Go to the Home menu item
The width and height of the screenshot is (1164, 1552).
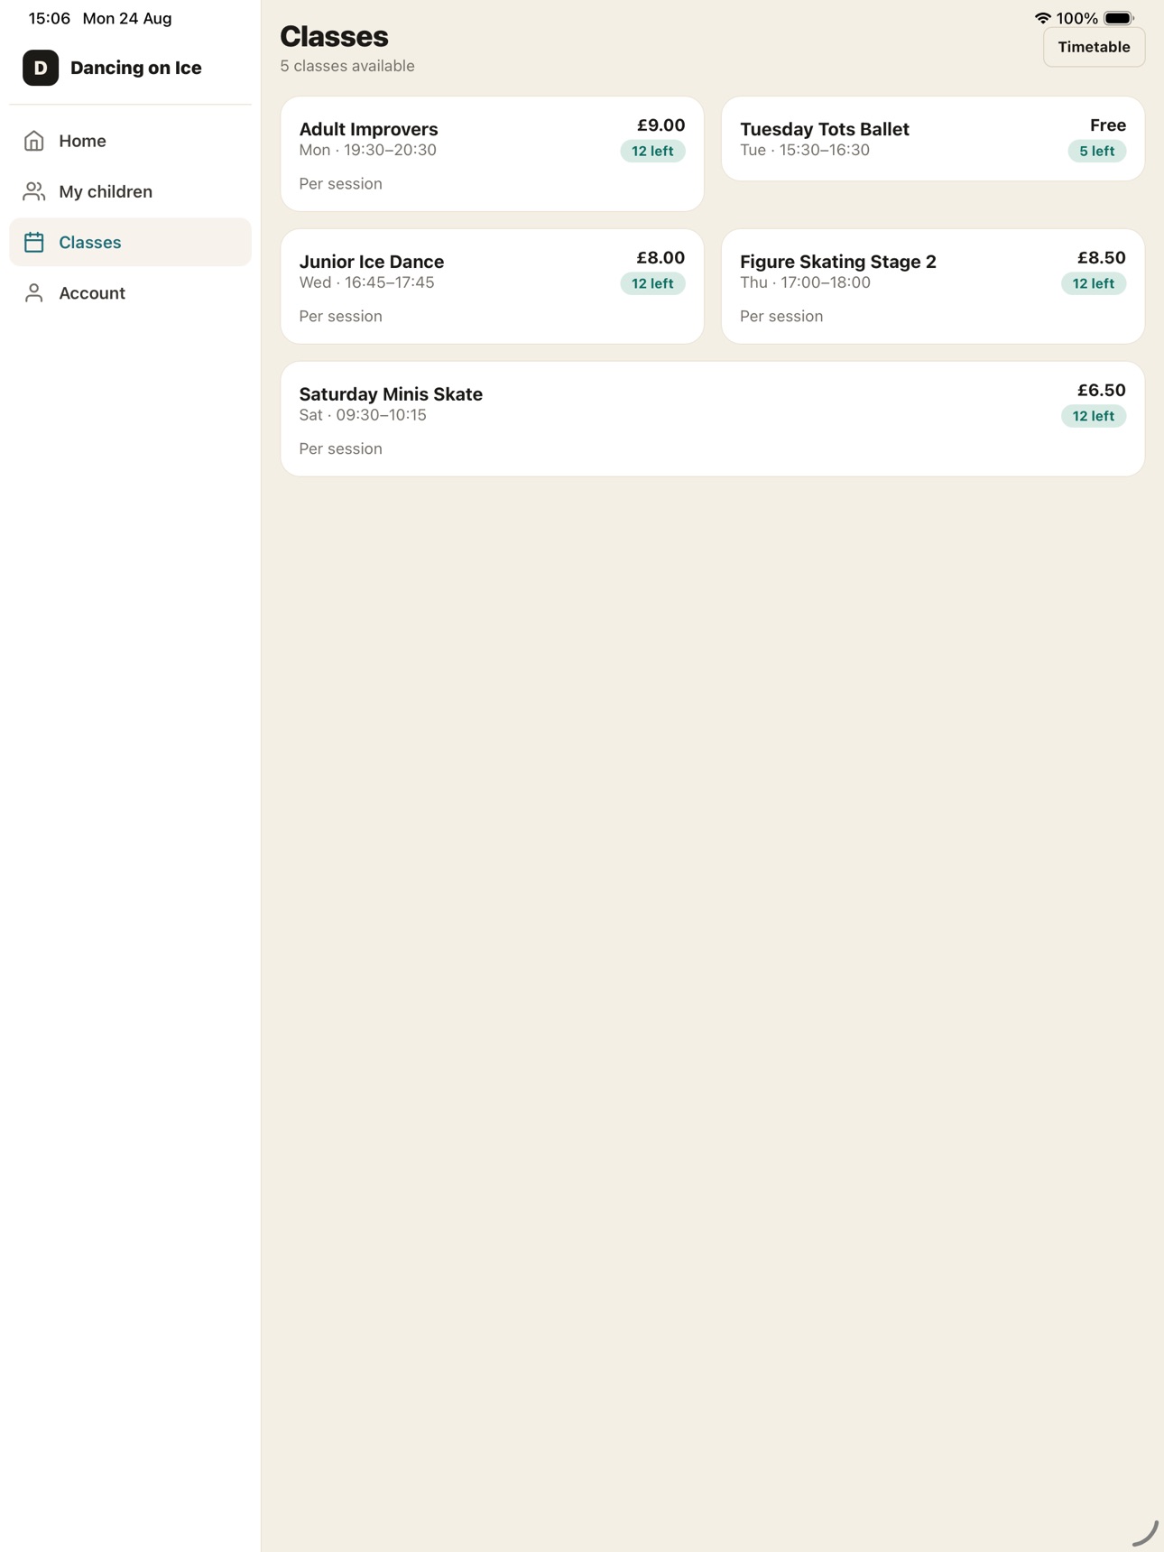(130, 141)
